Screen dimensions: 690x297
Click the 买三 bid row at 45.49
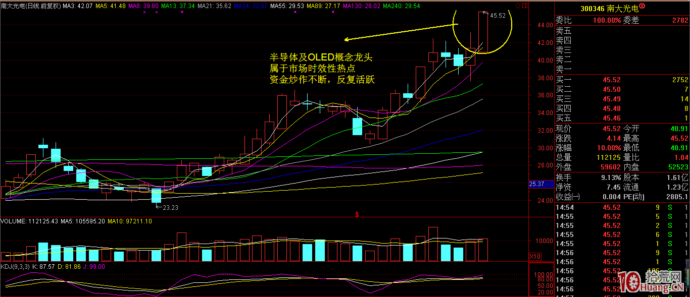tap(622, 99)
